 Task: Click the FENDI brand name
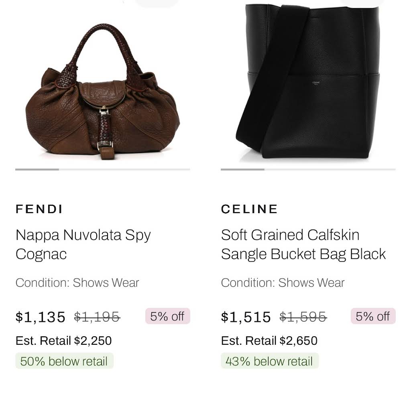[x=39, y=209]
